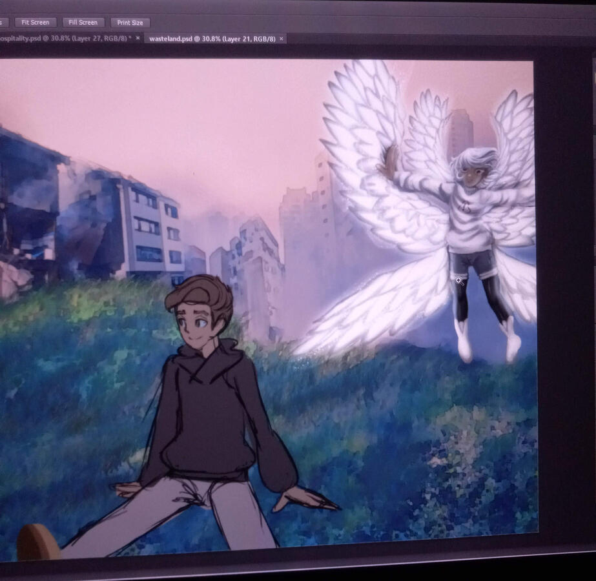The image size is (596, 581).
Task: Click the boy's brown hair on canvas
Action: point(200,292)
